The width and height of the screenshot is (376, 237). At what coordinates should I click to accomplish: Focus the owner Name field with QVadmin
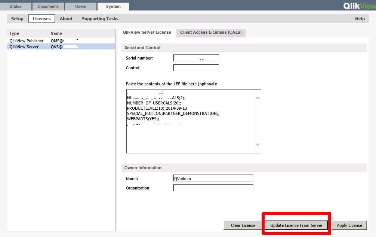tap(213, 179)
